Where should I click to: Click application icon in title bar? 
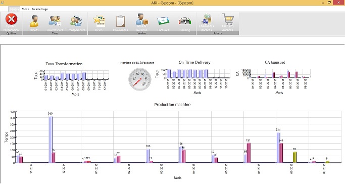[2, 3]
